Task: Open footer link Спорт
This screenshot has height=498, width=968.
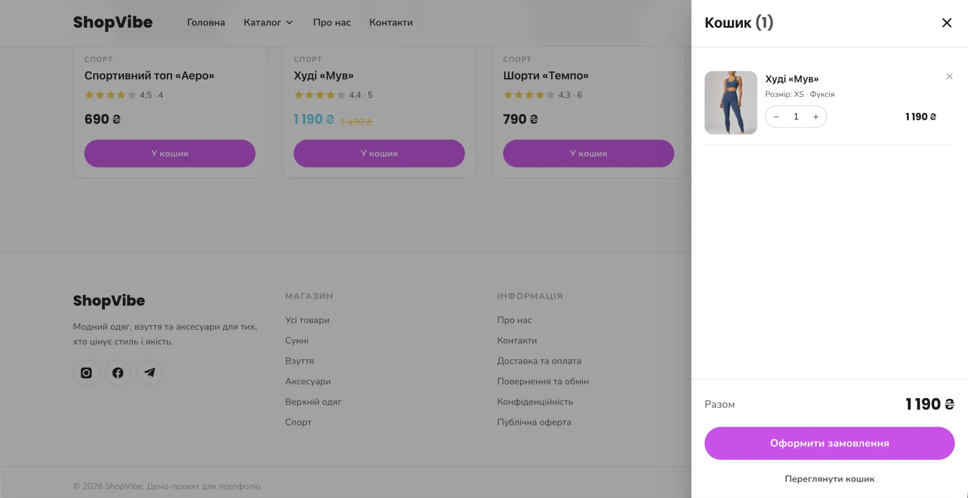Action: 298,422
